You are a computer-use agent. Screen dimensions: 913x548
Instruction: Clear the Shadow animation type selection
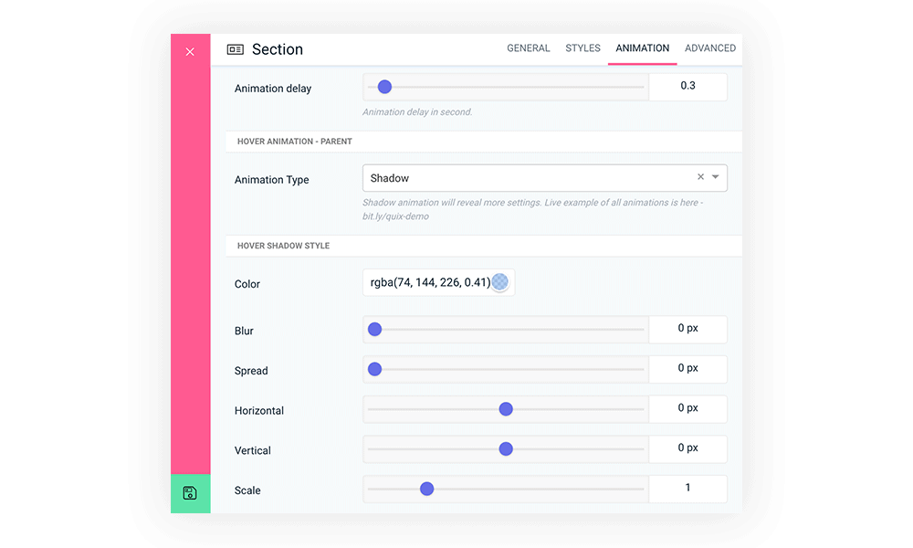click(700, 177)
